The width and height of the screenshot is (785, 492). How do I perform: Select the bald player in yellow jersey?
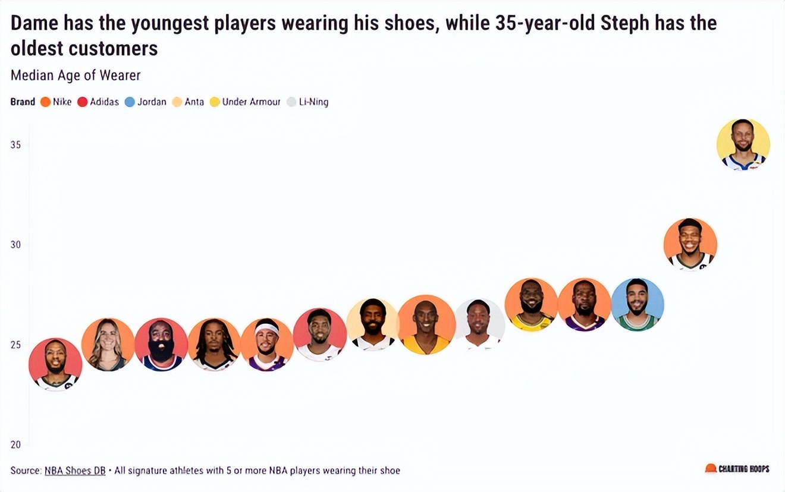pyautogui.click(x=426, y=324)
